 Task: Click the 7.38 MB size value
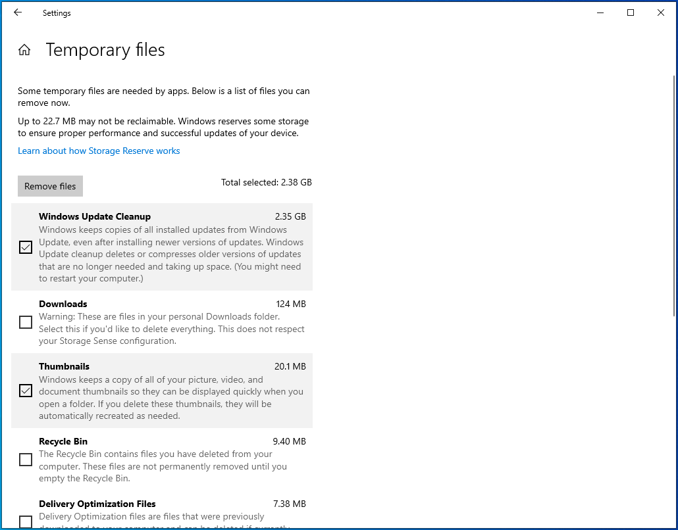[289, 504]
